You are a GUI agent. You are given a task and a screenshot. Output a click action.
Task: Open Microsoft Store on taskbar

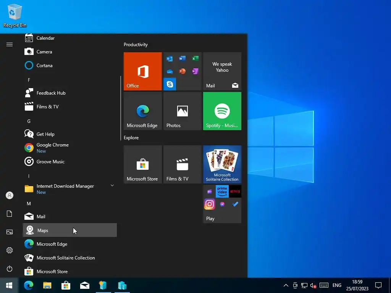(x=66, y=285)
